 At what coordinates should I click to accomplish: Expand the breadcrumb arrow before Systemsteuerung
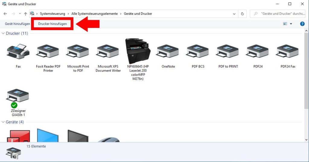[37, 14]
